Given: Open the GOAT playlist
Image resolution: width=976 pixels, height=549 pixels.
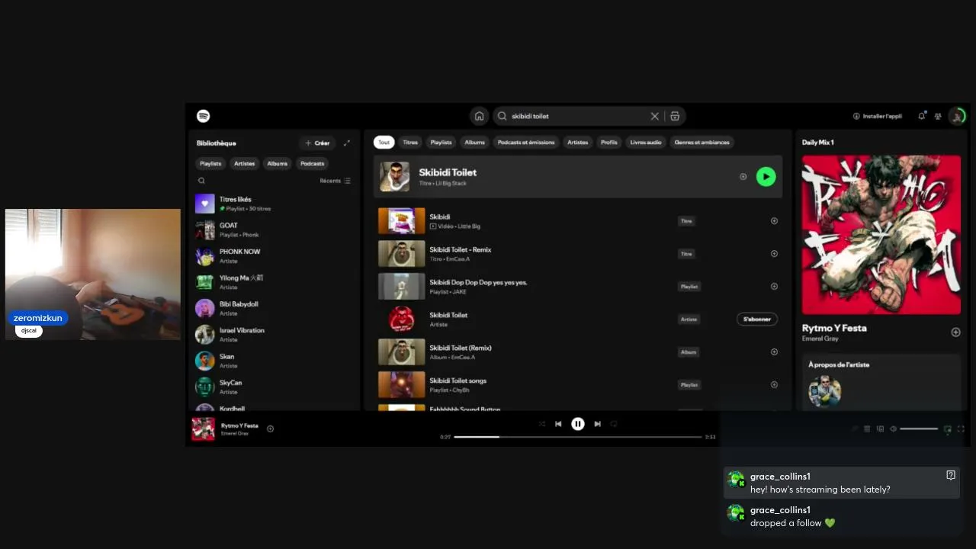Looking at the screenshot, I should pos(274,230).
